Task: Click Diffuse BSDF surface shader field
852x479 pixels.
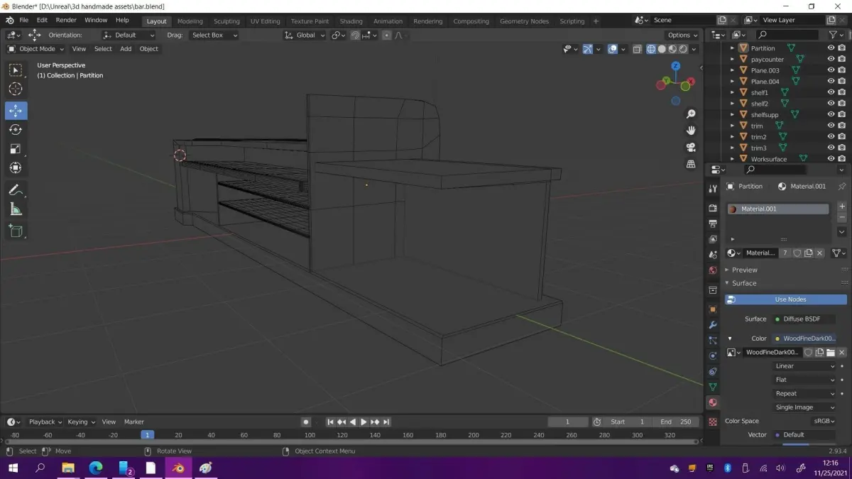Action: [x=804, y=319]
